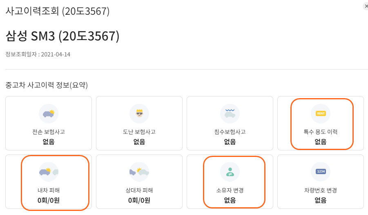Select the 소유자 변경 label
Screen dimensions: 368x215
click(230, 190)
